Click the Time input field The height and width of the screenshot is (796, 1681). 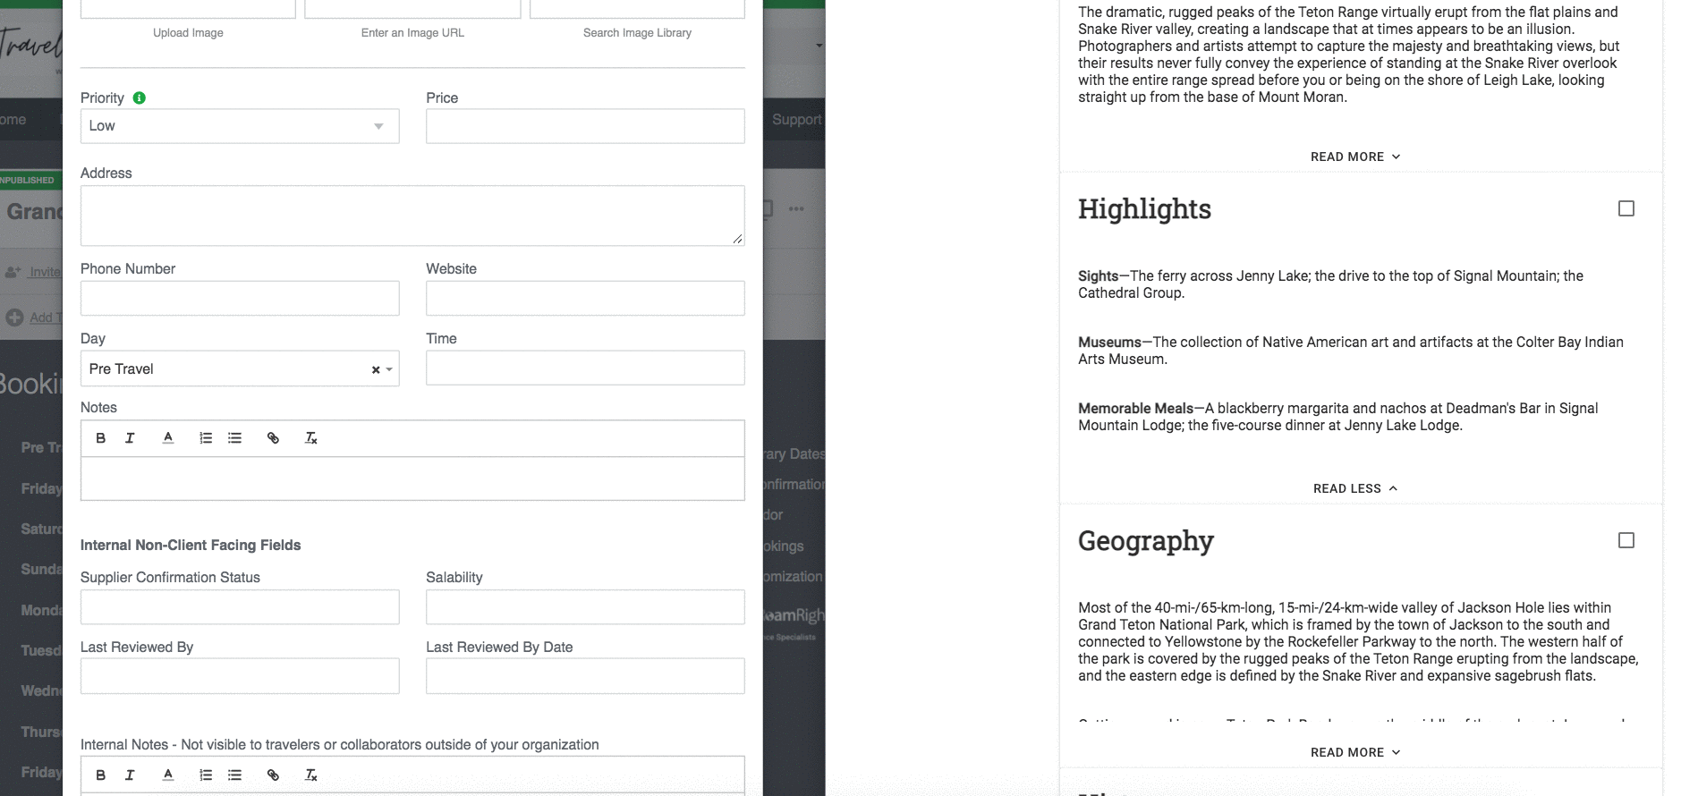(x=585, y=368)
